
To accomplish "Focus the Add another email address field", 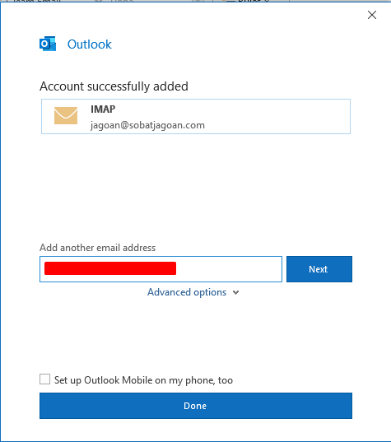I will pyautogui.click(x=161, y=269).
